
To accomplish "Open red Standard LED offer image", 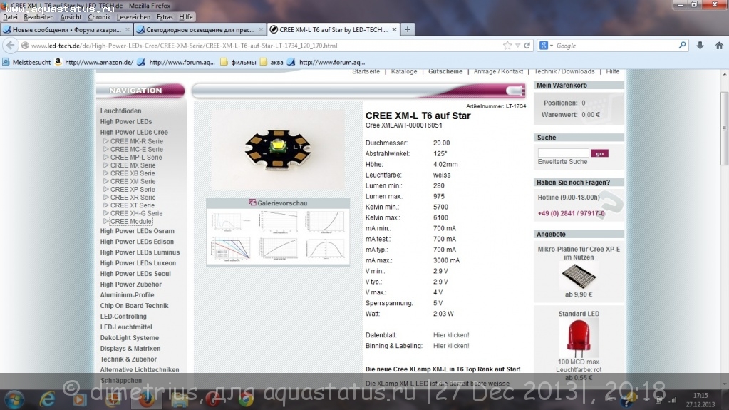I will tap(579, 337).
